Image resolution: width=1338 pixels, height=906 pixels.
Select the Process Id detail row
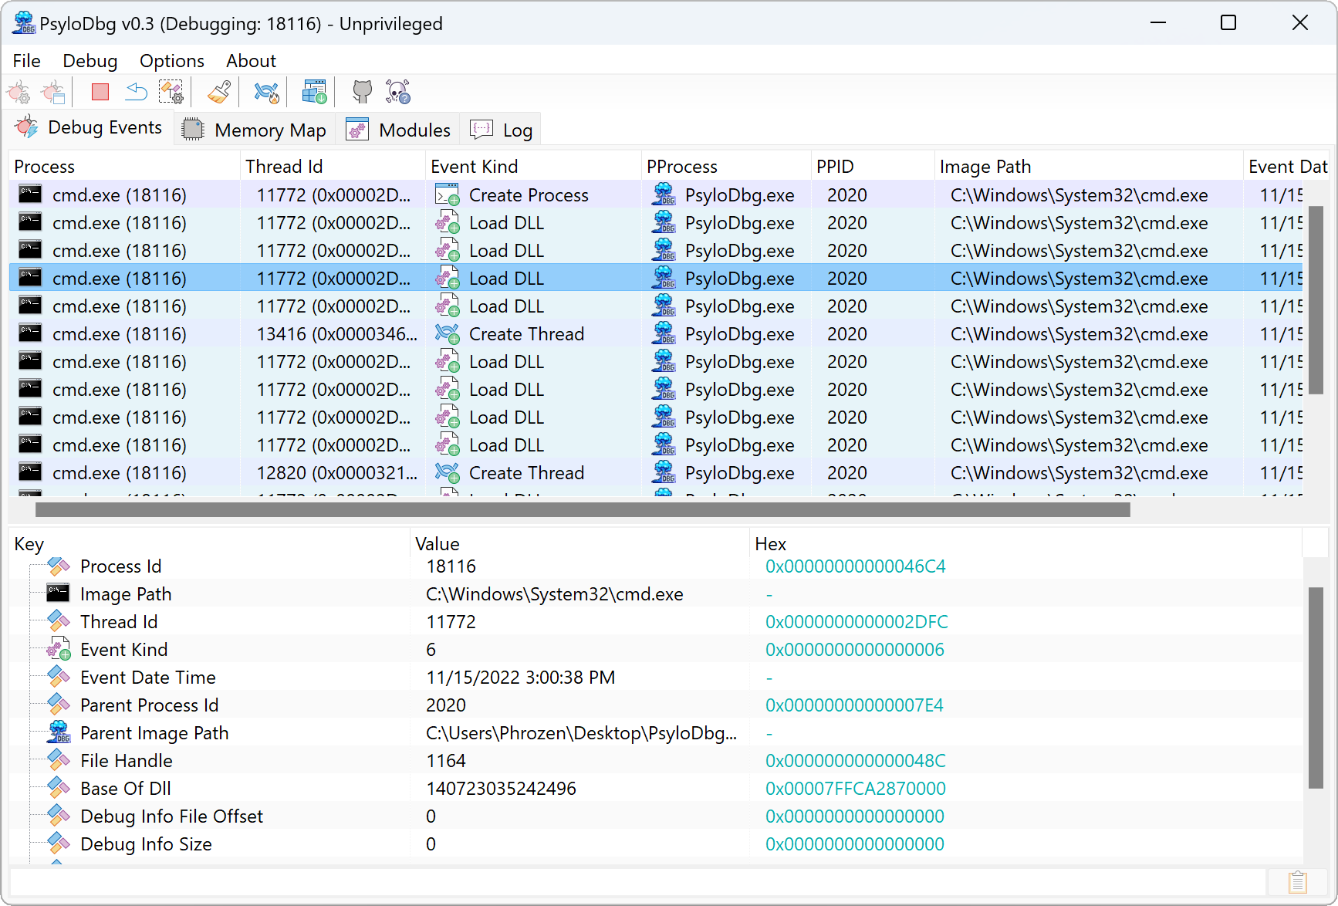[656, 566]
